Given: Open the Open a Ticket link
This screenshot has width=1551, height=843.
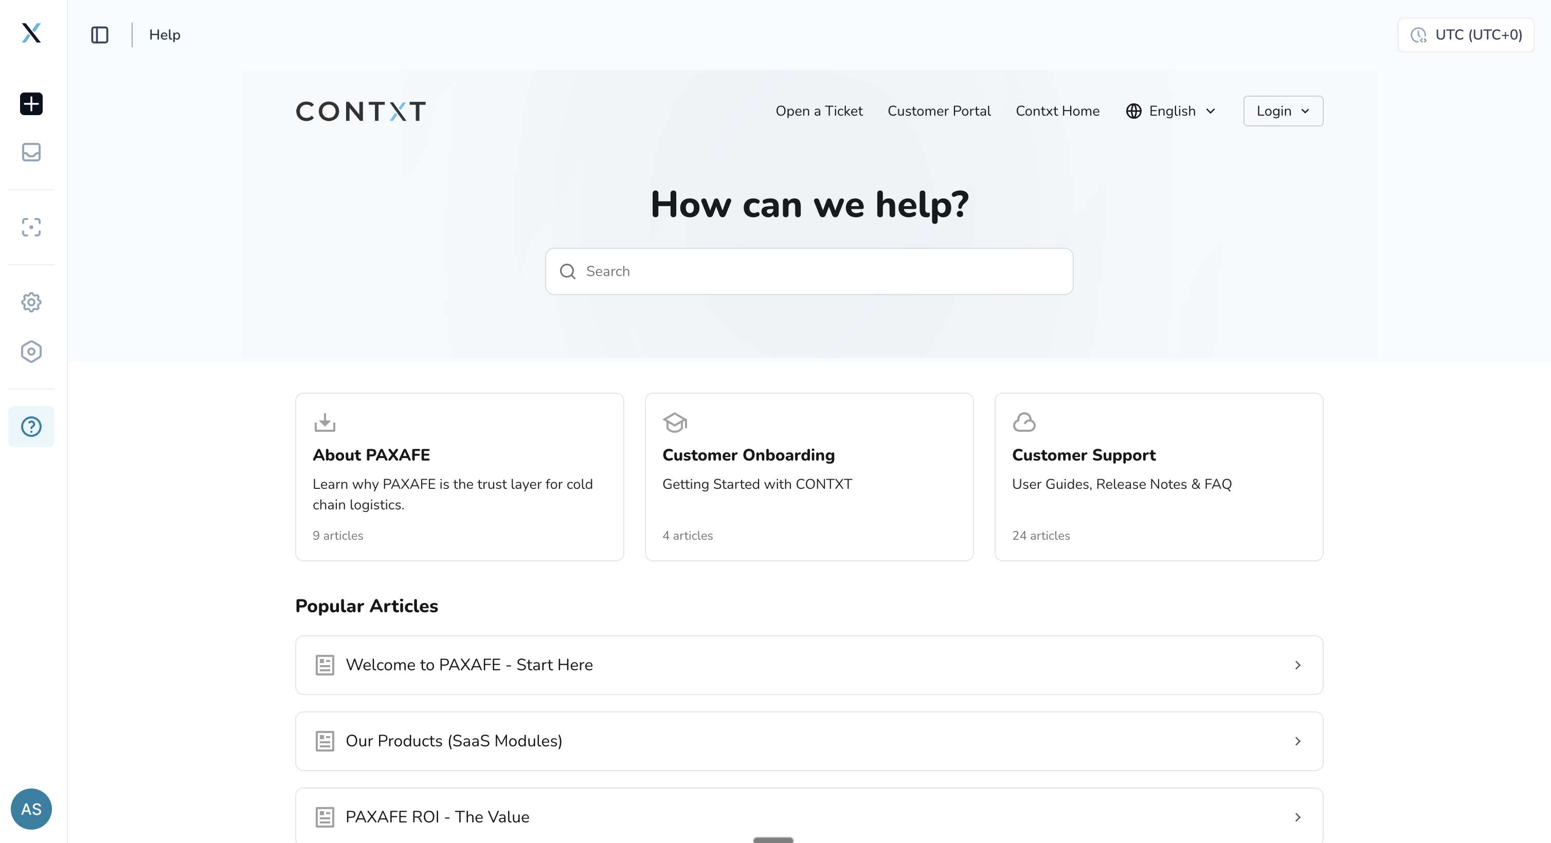Looking at the screenshot, I should [x=819, y=112].
